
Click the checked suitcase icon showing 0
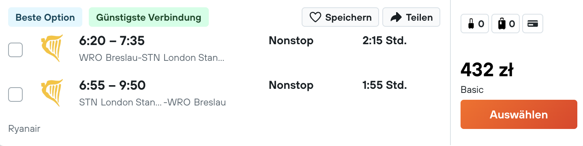coord(502,24)
